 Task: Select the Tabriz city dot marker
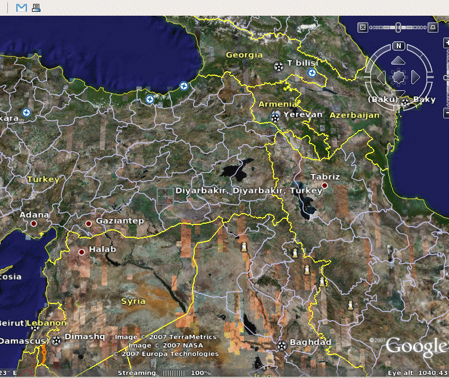point(324,185)
